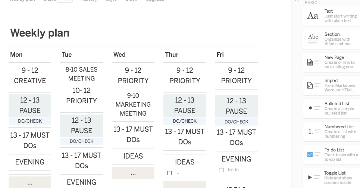
Task: Pick the Bulleted List dot icon
Action: coord(310,108)
